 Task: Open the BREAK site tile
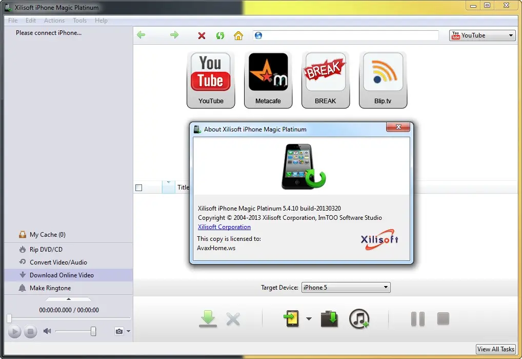click(325, 80)
